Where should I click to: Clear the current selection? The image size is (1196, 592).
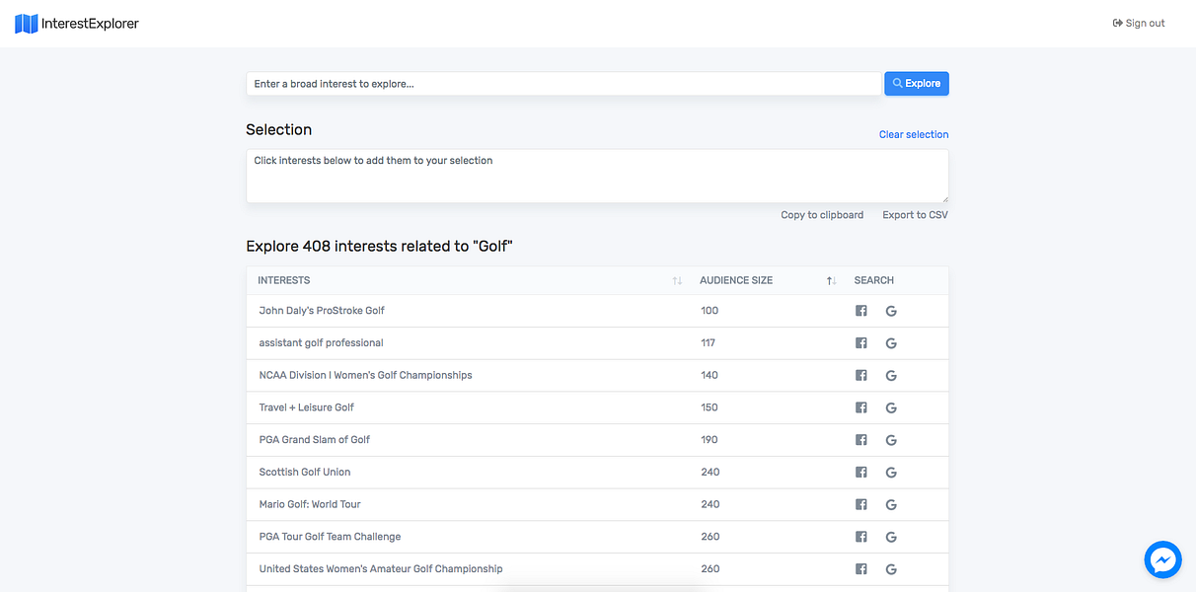pos(913,134)
